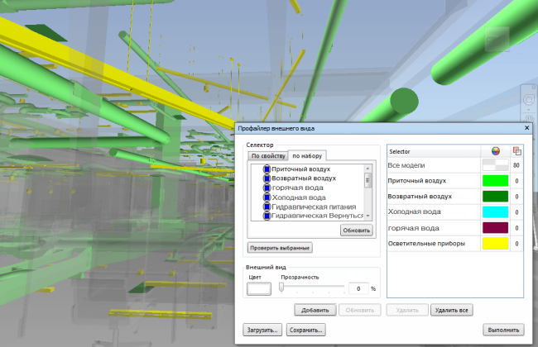Select the Все модели selector row
Viewport: 538px width, 347px height.
[455, 165]
